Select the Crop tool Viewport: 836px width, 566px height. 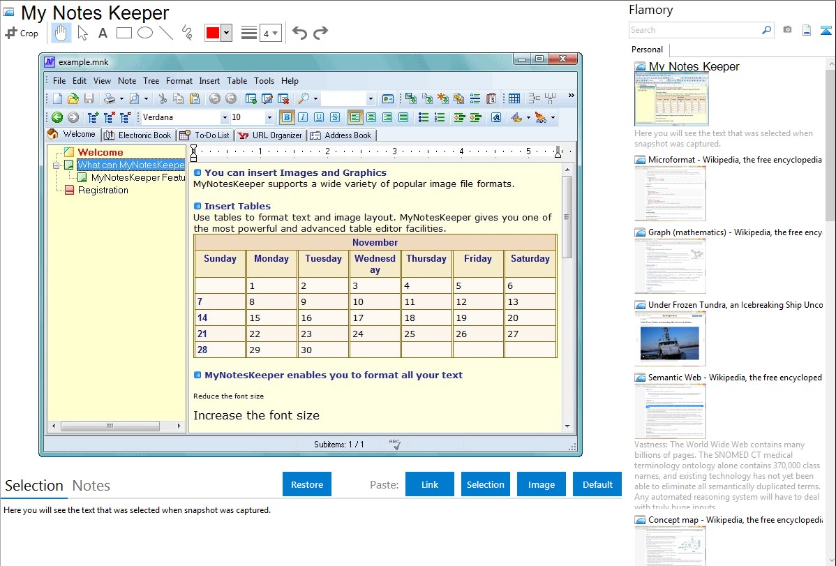(x=22, y=33)
